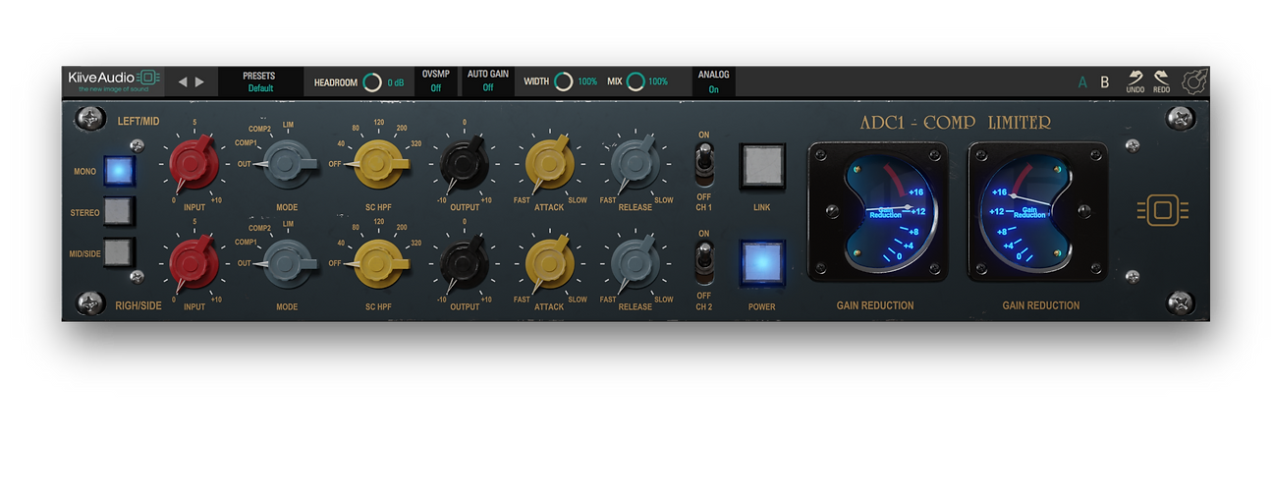Click the Right/Side Mode selector knob

287,264
